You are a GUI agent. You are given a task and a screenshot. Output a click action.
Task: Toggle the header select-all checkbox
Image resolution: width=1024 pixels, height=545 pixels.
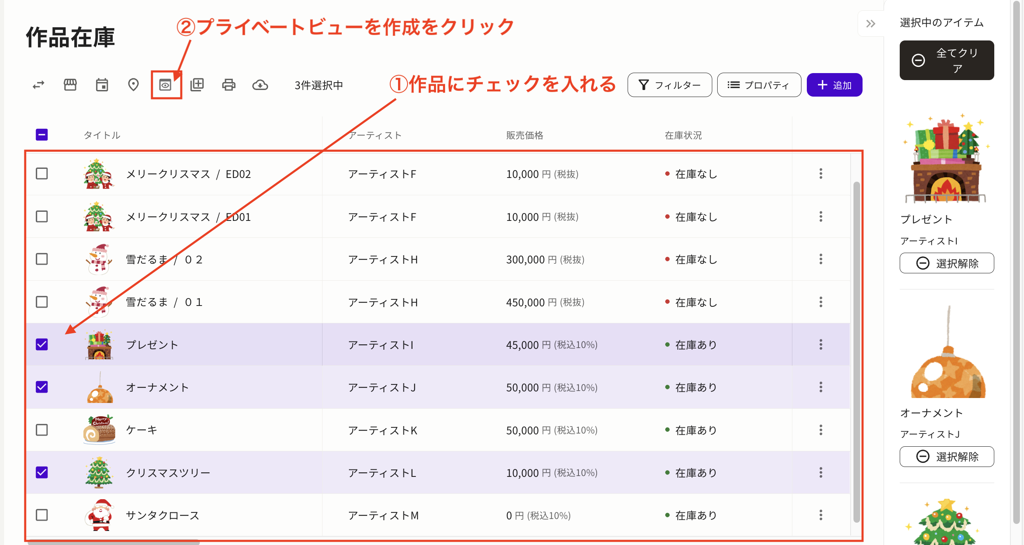click(x=42, y=135)
